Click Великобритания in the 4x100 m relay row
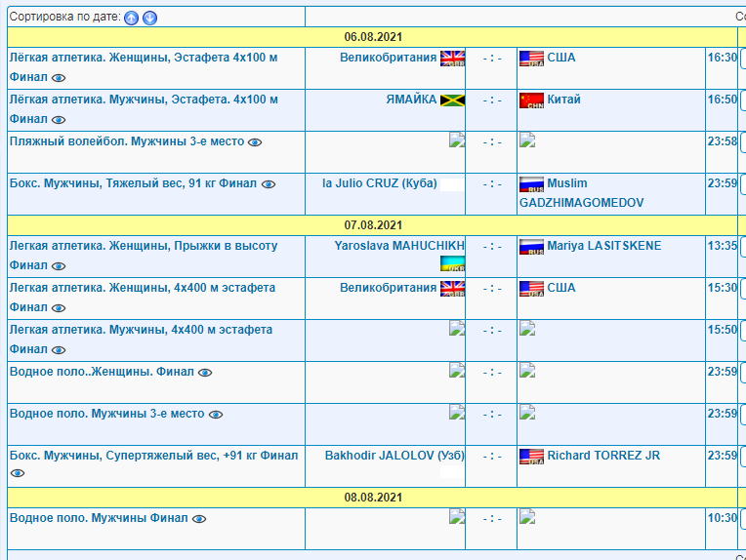This screenshot has width=746, height=560. pyautogui.click(x=389, y=58)
